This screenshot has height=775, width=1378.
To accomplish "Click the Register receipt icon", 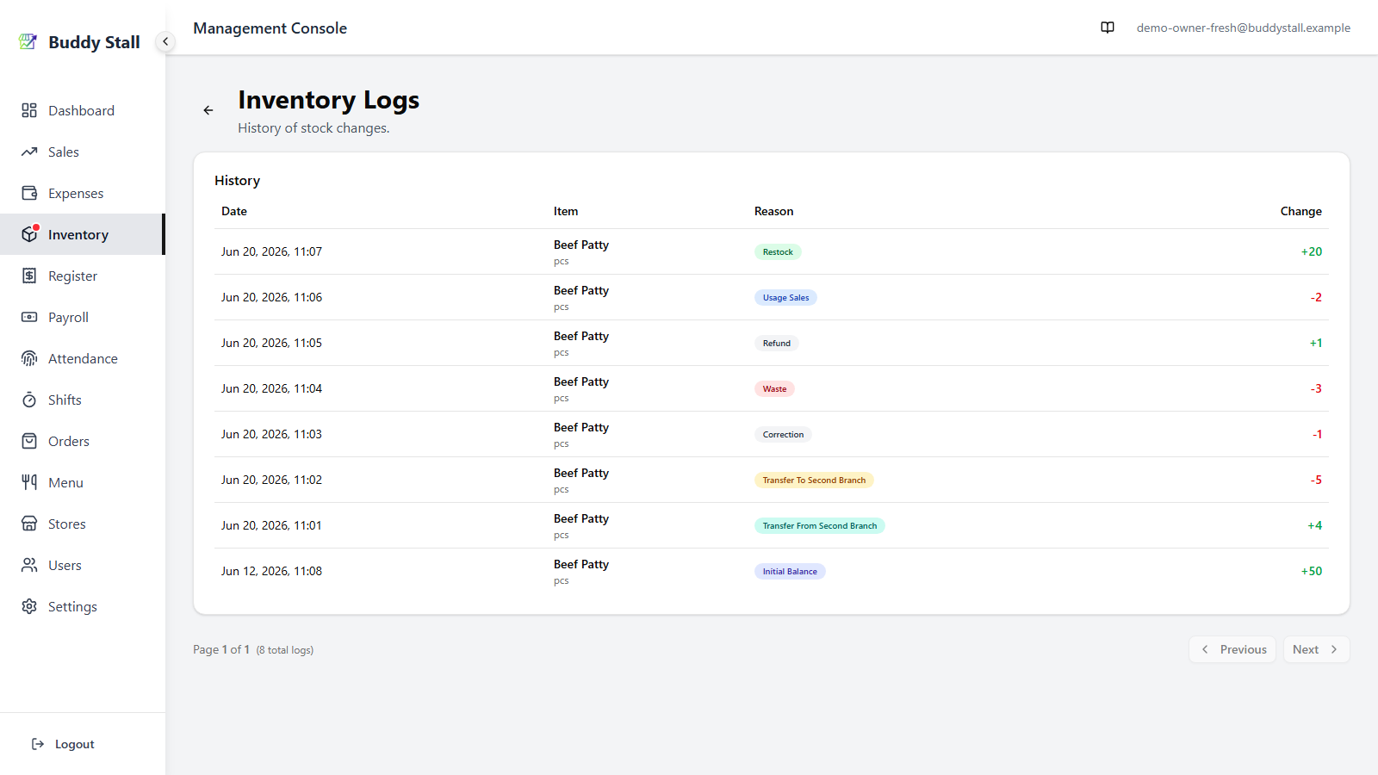I will 29,276.
